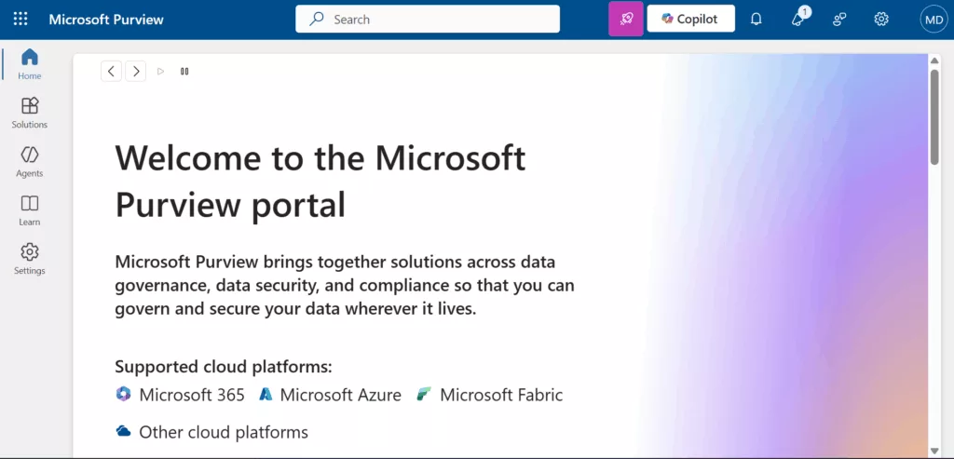Click the Microsoft 365 platform icon
This screenshot has height=459, width=954.
tap(124, 394)
